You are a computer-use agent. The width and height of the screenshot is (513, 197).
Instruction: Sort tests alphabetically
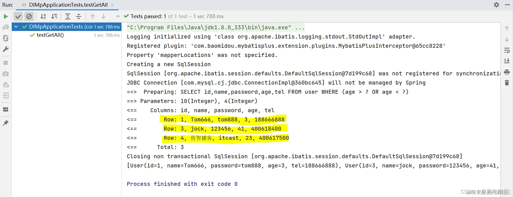click(x=43, y=16)
